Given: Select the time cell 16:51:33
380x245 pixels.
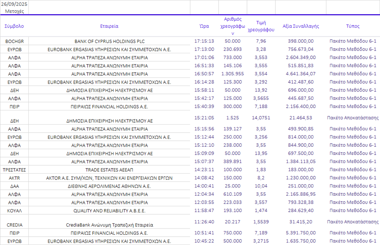Looking at the screenshot, I should pos(204,65).
